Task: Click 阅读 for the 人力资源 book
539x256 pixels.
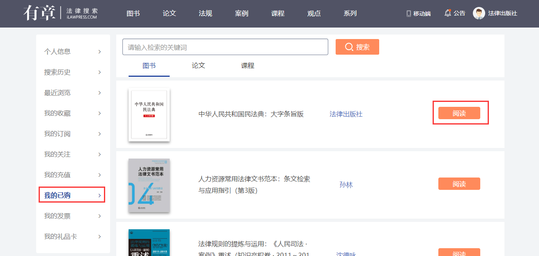Action: [x=459, y=184]
